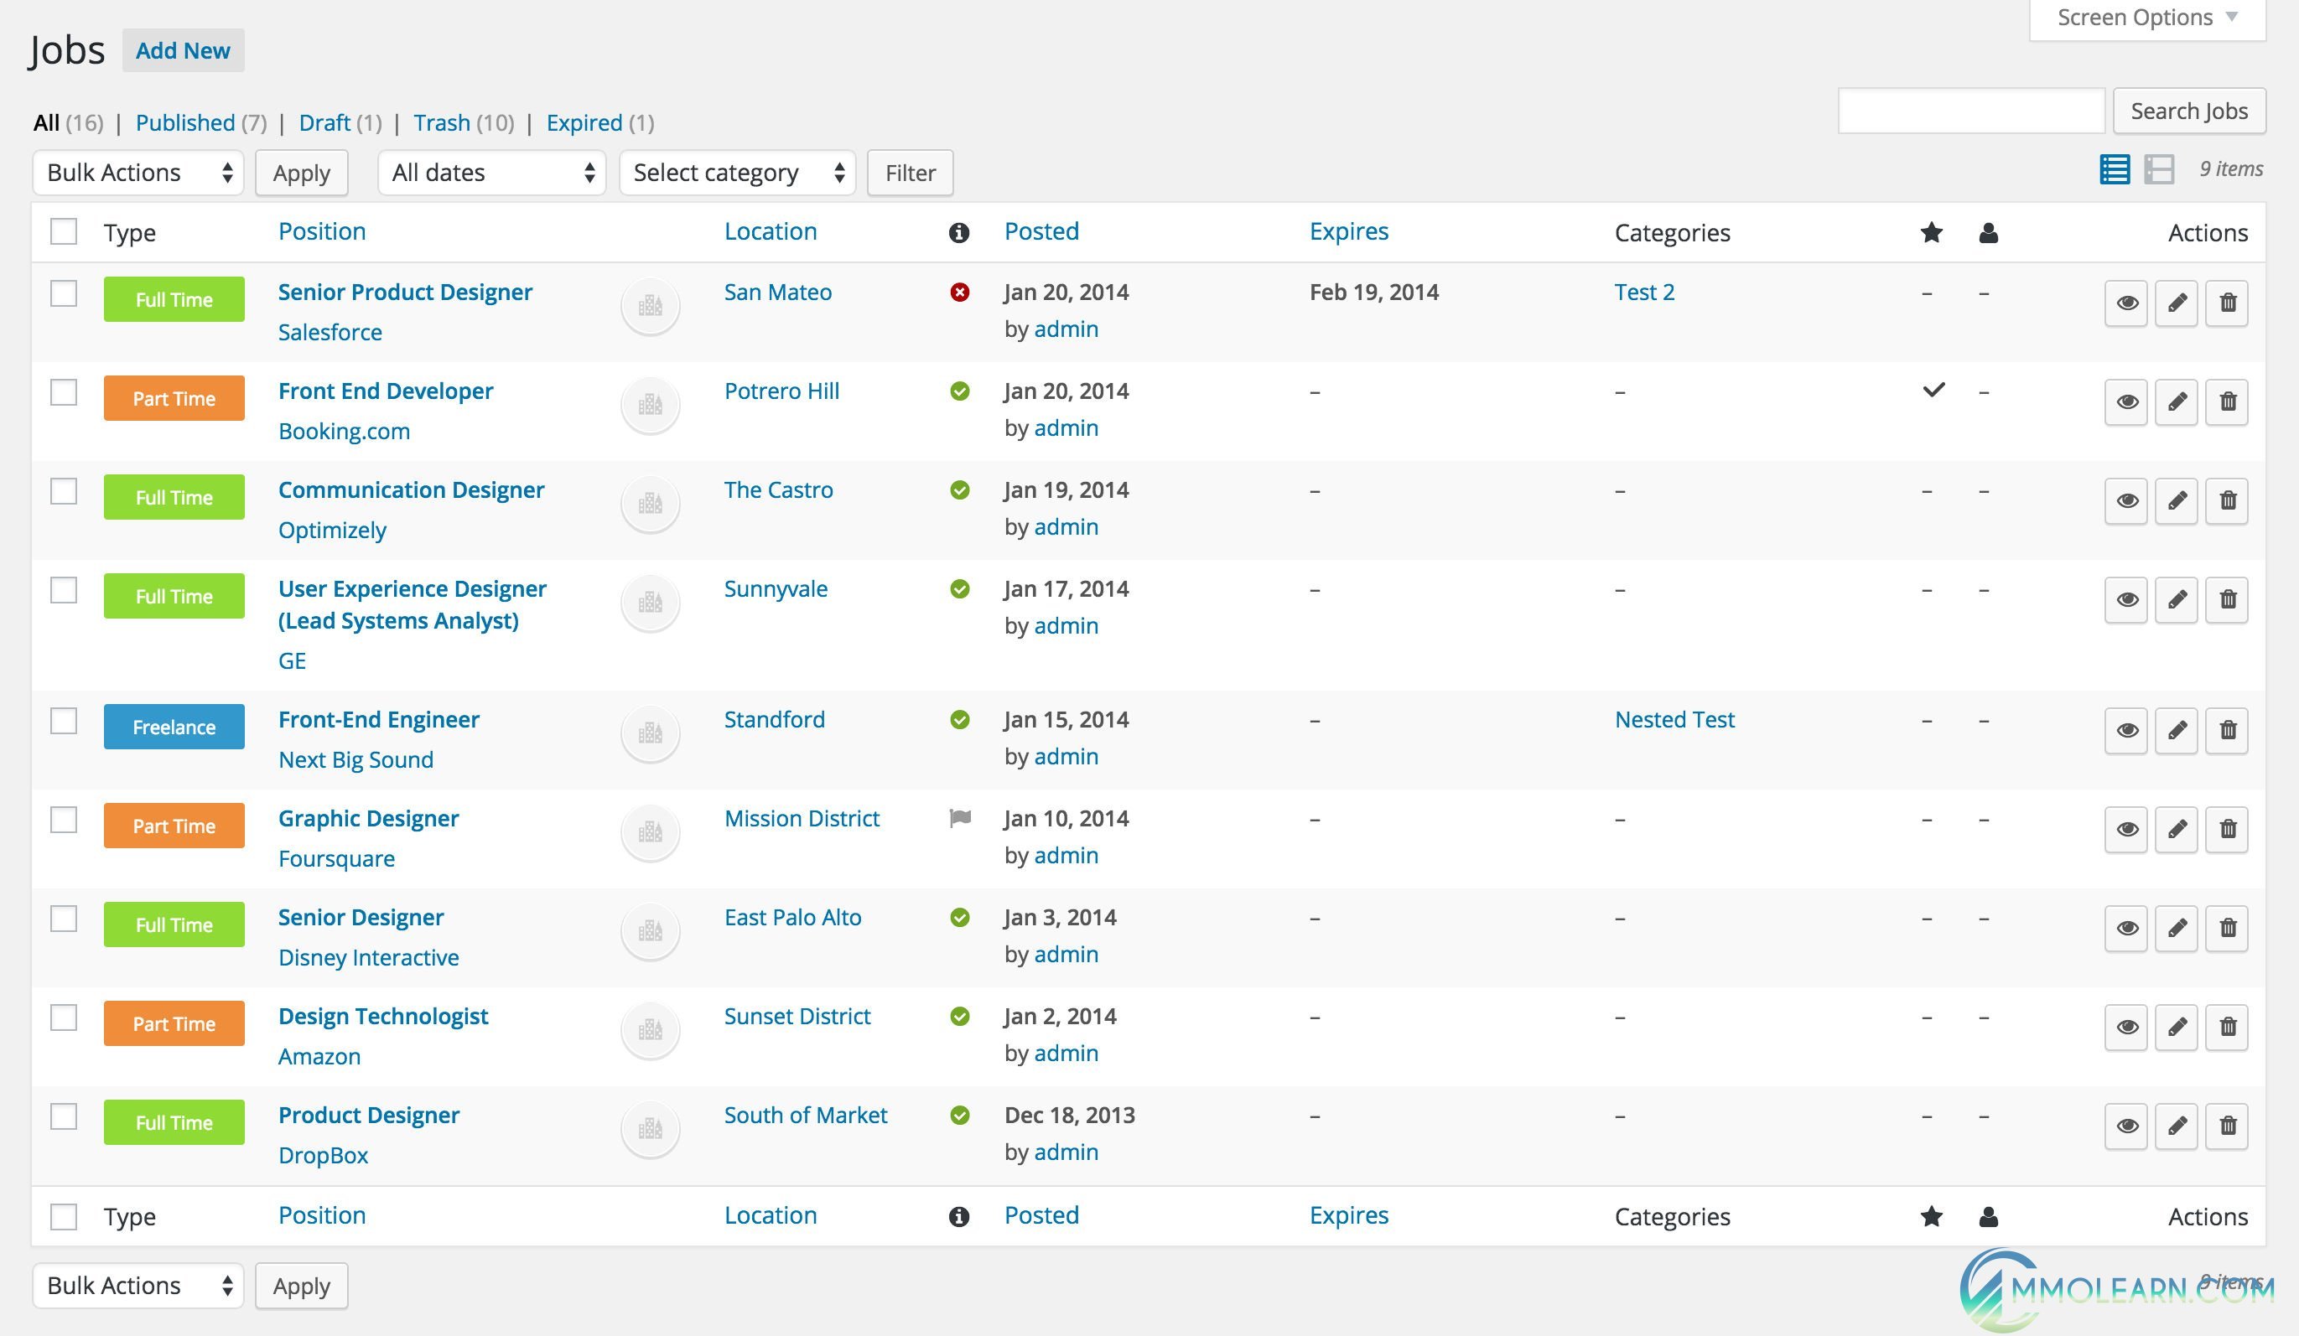Open the Bulk Actions dropdown
This screenshot has height=1336, width=2299.
click(135, 172)
